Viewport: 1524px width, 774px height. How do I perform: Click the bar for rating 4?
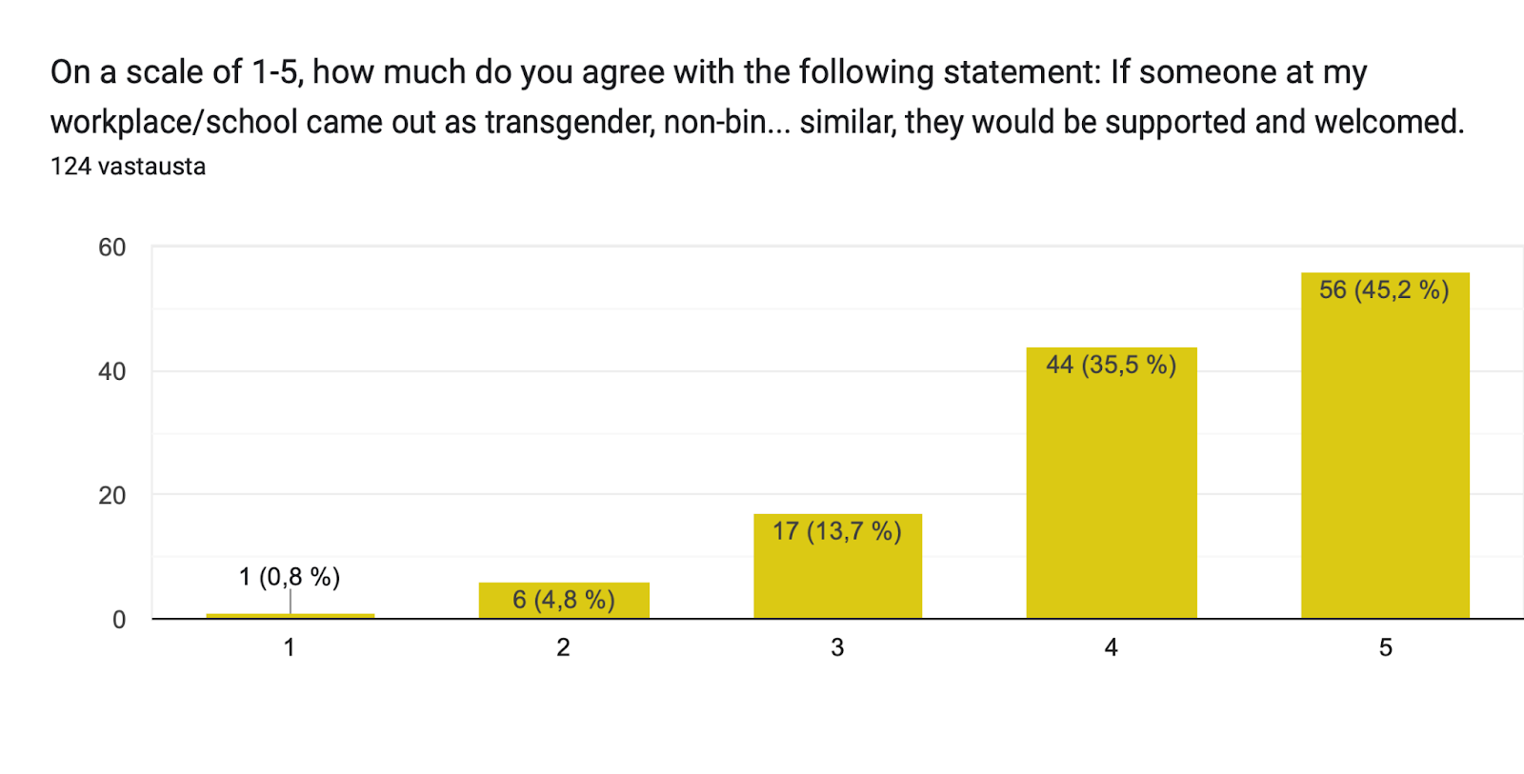coord(1111,495)
